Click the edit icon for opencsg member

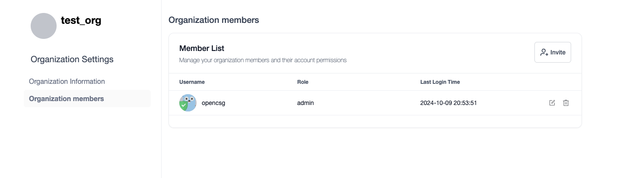[x=552, y=103]
